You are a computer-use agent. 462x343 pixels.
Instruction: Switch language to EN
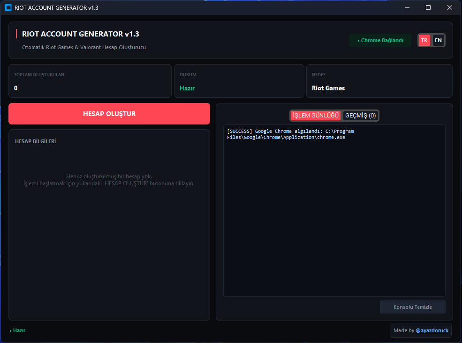pos(438,40)
